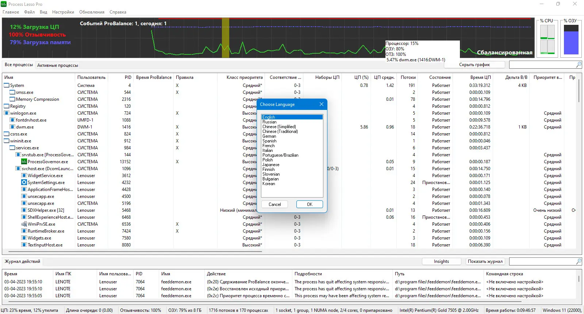
Task: Open the Настройки menu
Action: tap(63, 12)
